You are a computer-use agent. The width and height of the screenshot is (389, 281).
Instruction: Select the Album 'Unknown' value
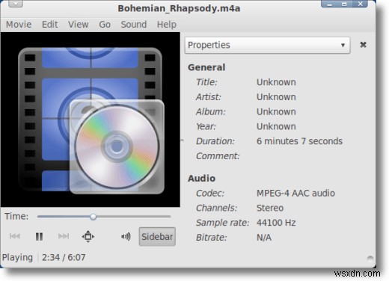coord(276,111)
